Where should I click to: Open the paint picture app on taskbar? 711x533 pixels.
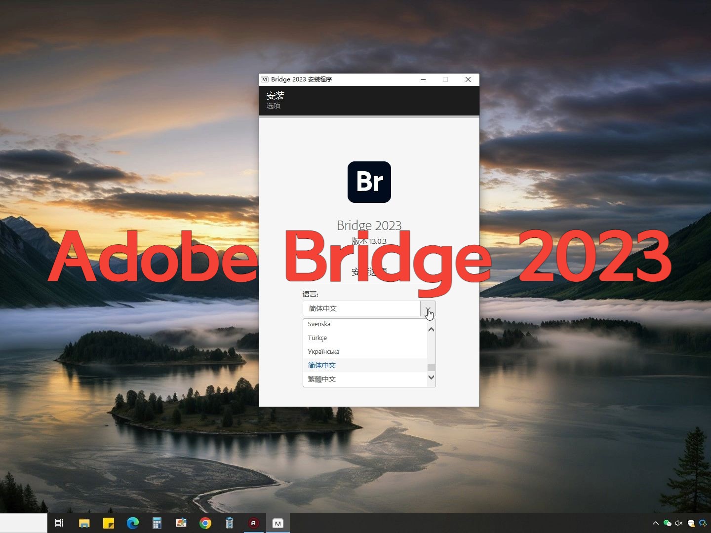[x=181, y=523]
